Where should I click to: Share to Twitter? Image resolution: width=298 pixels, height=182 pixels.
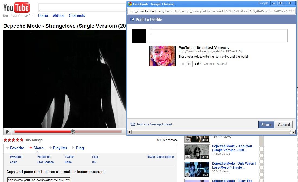click(x=69, y=157)
